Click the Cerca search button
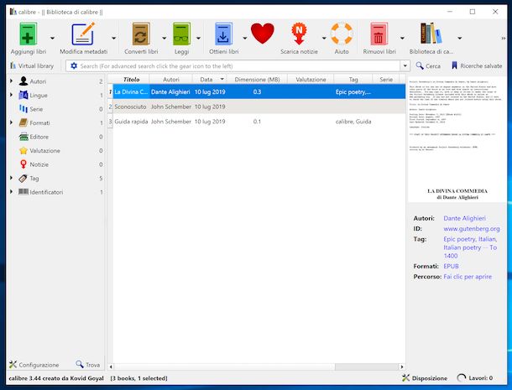Viewport: 512px width, 390px height. [428, 66]
